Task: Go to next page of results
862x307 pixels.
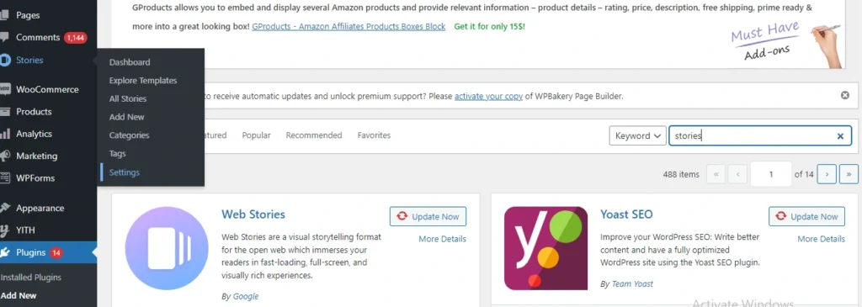Action: point(827,174)
